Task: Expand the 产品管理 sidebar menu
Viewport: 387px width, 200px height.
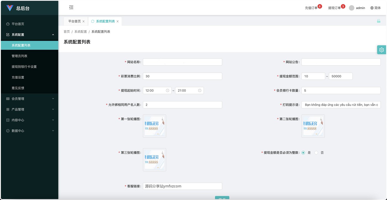Action: tap(30, 109)
